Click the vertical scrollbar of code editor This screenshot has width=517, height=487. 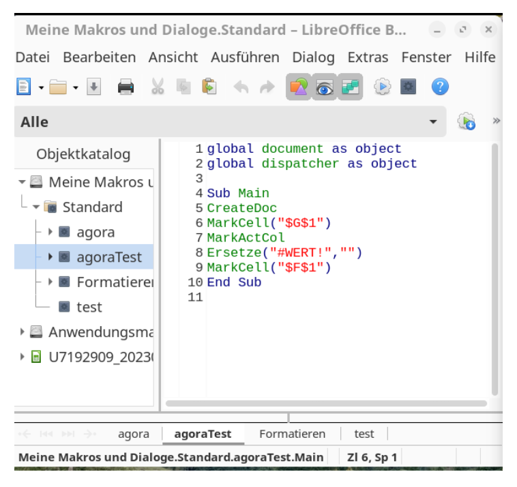(x=494, y=269)
